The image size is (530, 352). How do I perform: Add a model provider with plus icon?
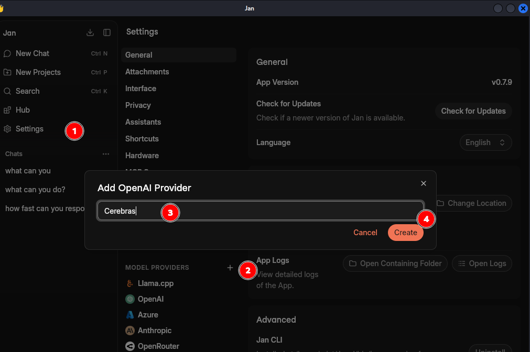pyautogui.click(x=230, y=268)
